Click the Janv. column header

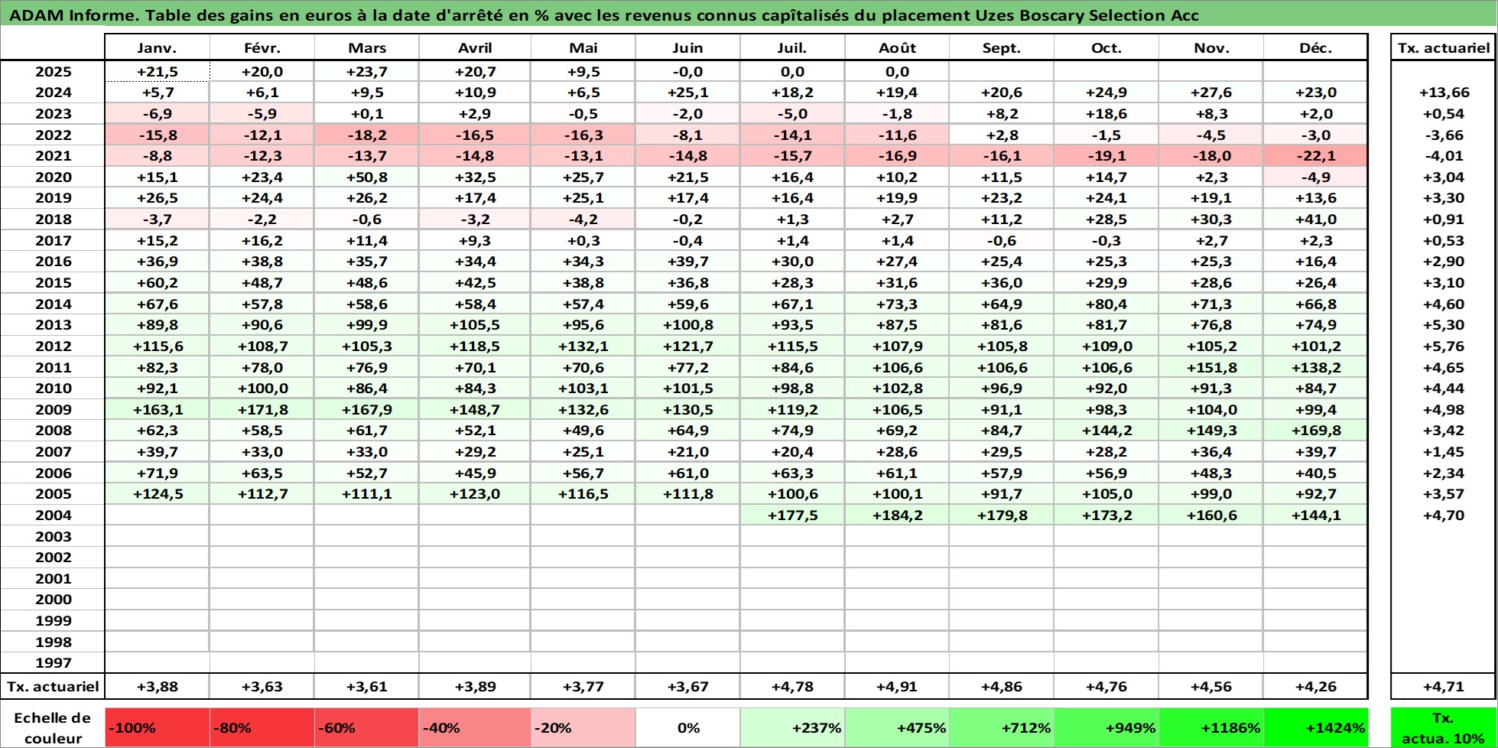(157, 47)
